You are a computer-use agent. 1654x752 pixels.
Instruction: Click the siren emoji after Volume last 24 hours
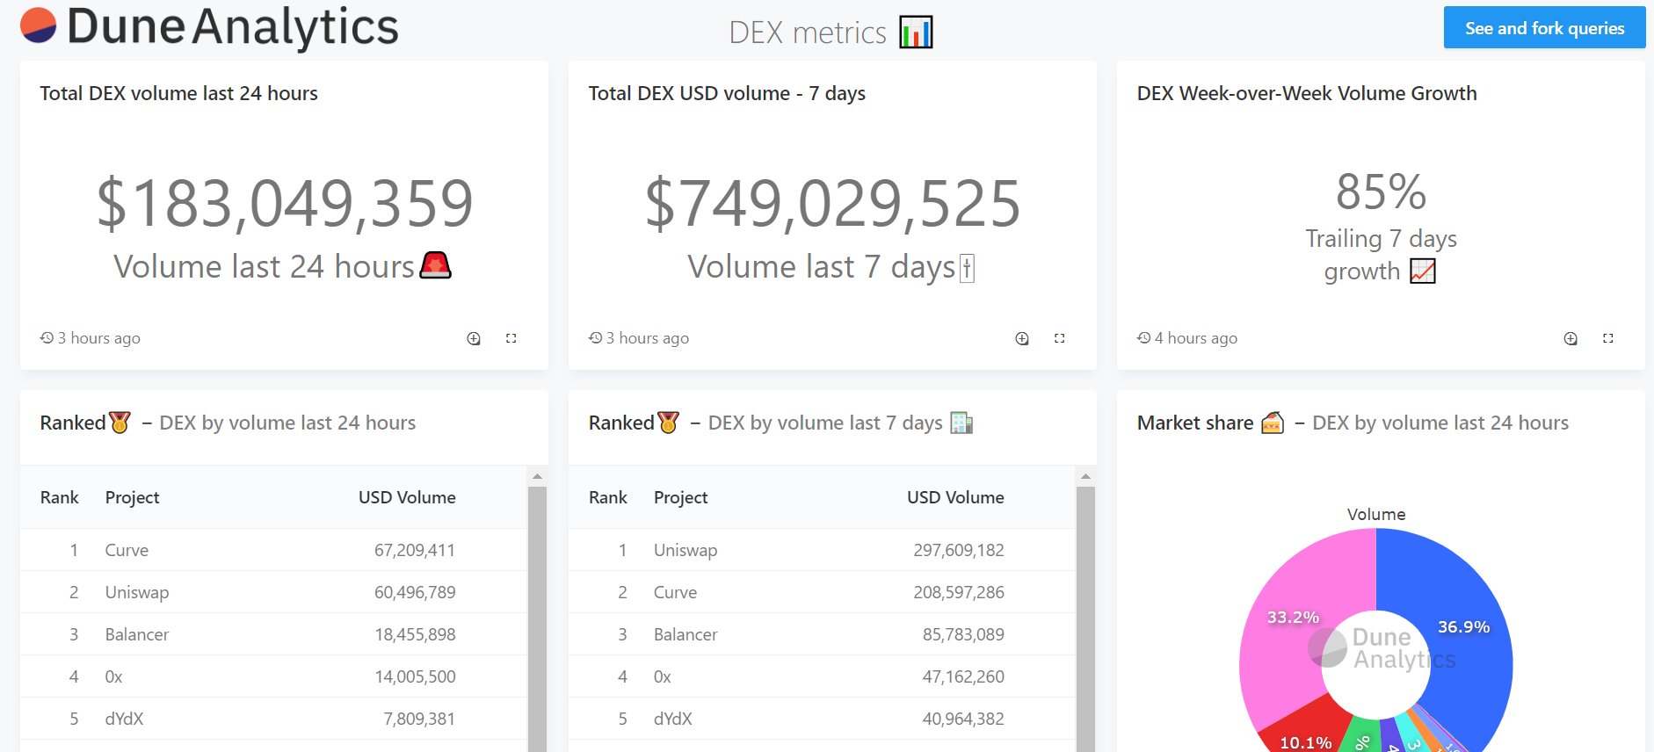436,265
